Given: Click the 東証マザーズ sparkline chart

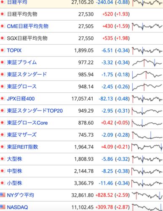Looking at the screenshot, I should point(147,135).
